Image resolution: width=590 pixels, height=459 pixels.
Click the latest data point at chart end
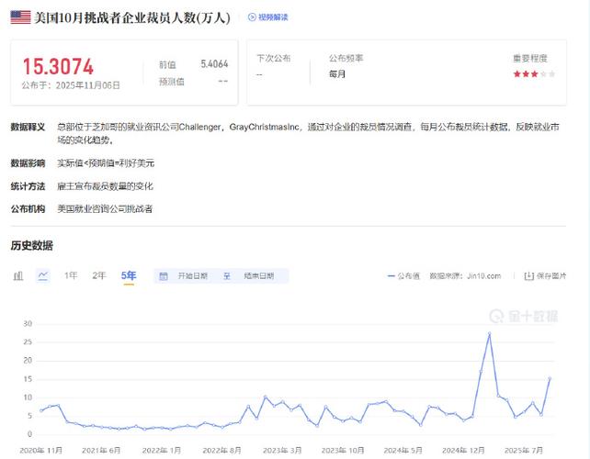click(550, 378)
